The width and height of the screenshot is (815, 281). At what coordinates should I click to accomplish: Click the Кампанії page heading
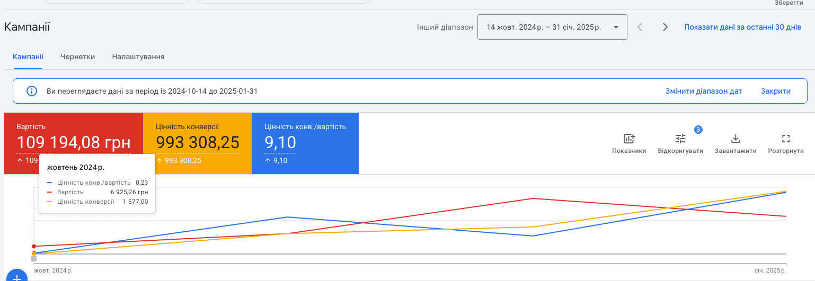pyautogui.click(x=27, y=27)
